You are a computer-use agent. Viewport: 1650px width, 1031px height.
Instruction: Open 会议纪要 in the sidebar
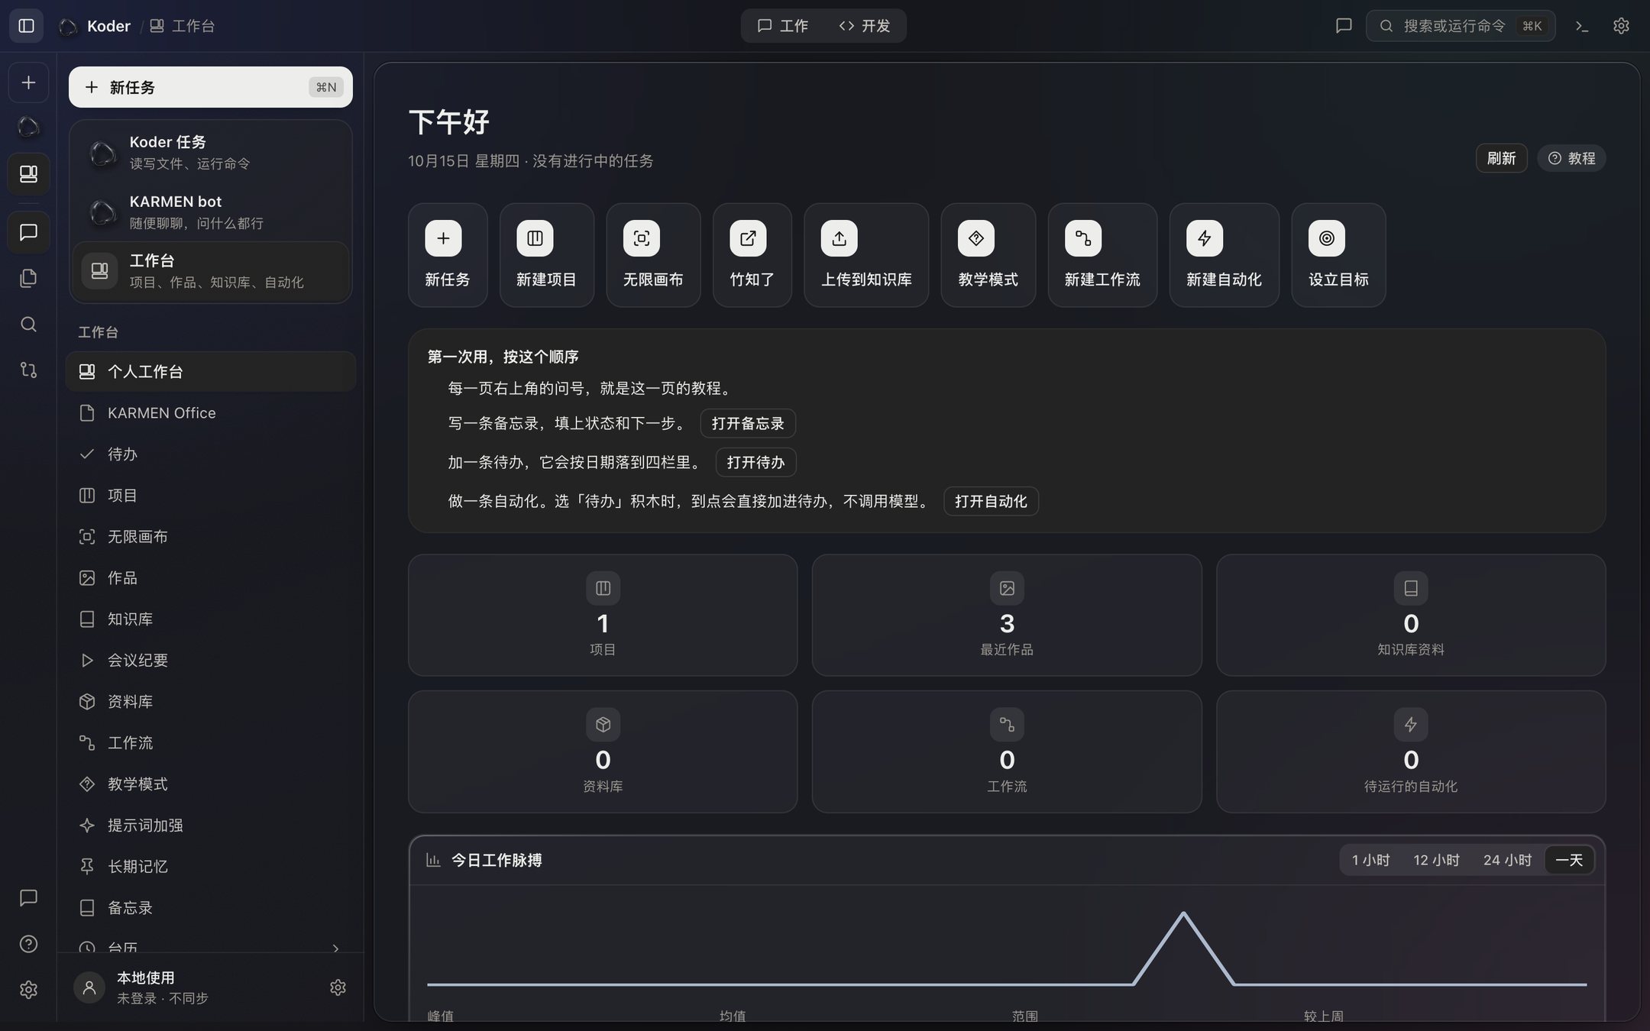pyautogui.click(x=210, y=661)
